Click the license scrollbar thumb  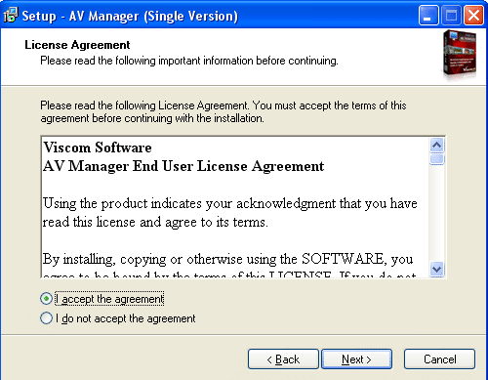point(436,159)
